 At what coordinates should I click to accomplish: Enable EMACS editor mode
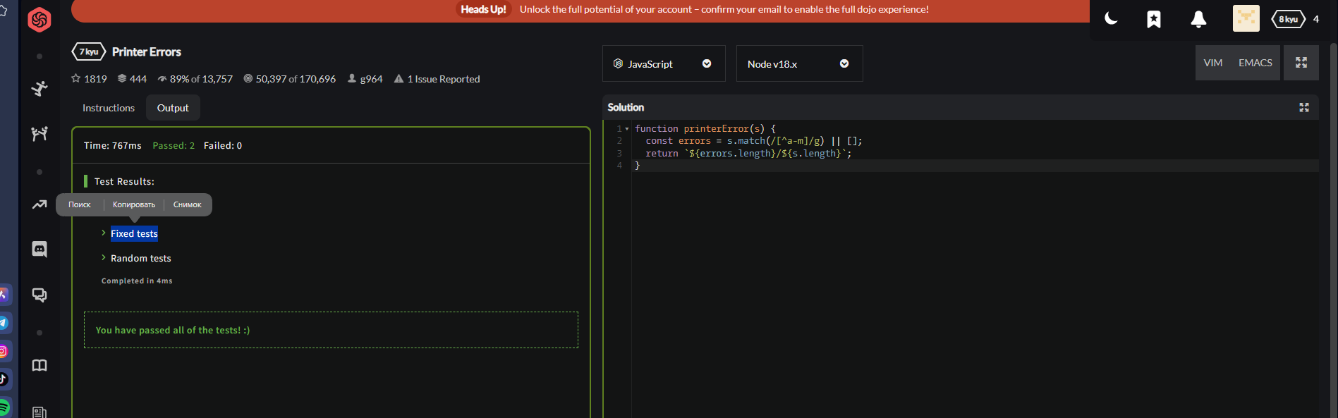coord(1255,63)
